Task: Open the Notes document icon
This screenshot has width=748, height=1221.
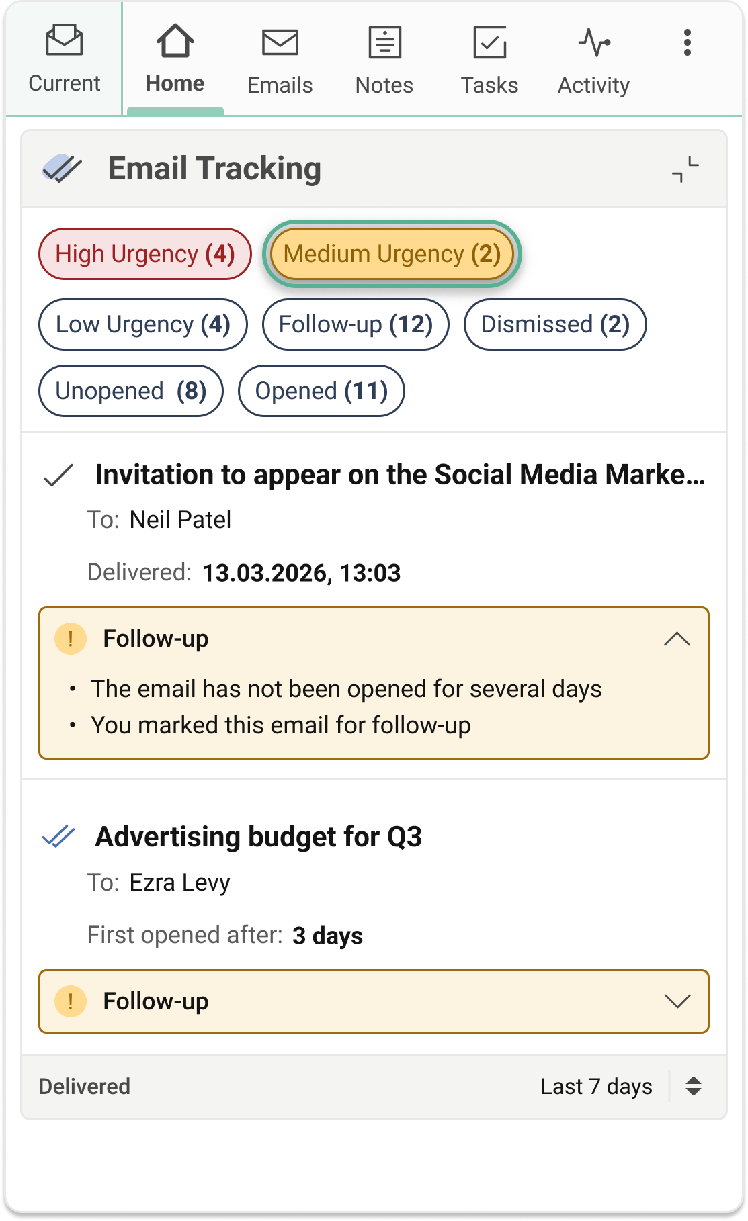Action: click(x=384, y=42)
